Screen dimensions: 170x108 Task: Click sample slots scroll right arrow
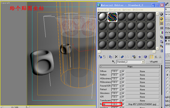(154, 51)
